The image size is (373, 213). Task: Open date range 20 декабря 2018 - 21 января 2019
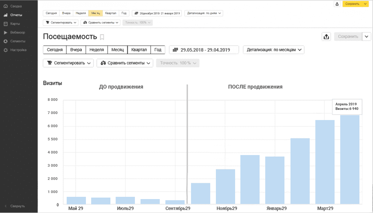(x=157, y=13)
